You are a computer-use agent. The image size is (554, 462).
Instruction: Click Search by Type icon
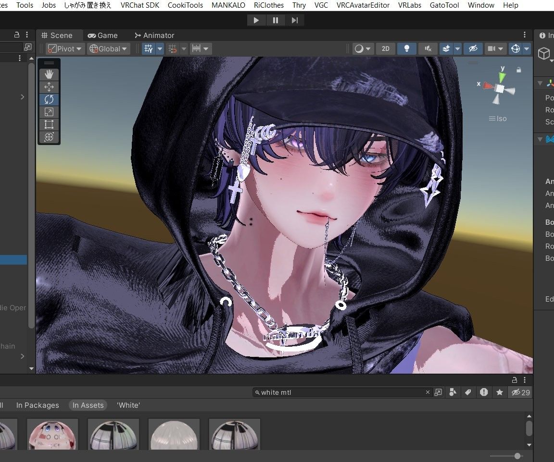(453, 392)
